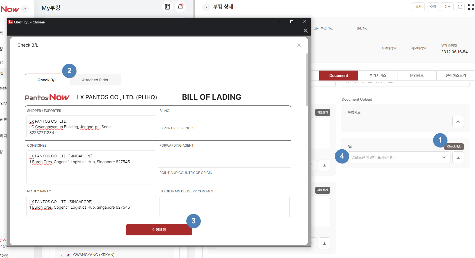475x258 pixels.
Task: Expand the booking detail to fullscreen
Action: click(471, 7)
